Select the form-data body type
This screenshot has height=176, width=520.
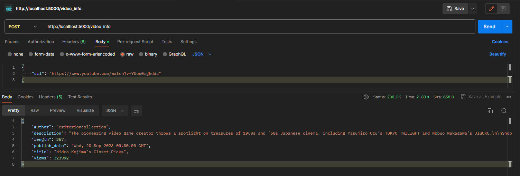[x=41, y=54]
